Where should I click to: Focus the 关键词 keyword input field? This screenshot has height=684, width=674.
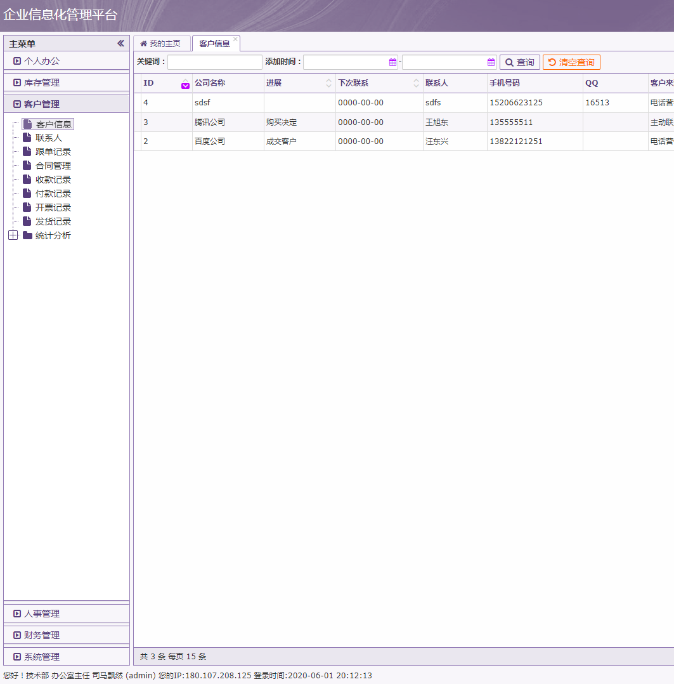coord(214,62)
